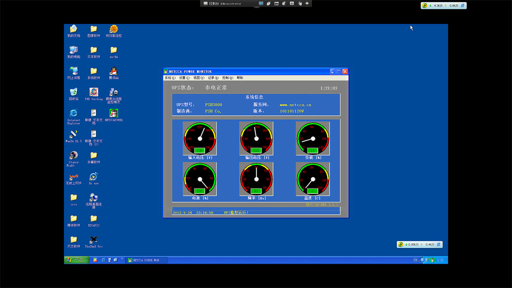This screenshot has width=512, height=288.
Task: Click the NETCCA POWER MONITOR title bar icon
Action: point(166,71)
